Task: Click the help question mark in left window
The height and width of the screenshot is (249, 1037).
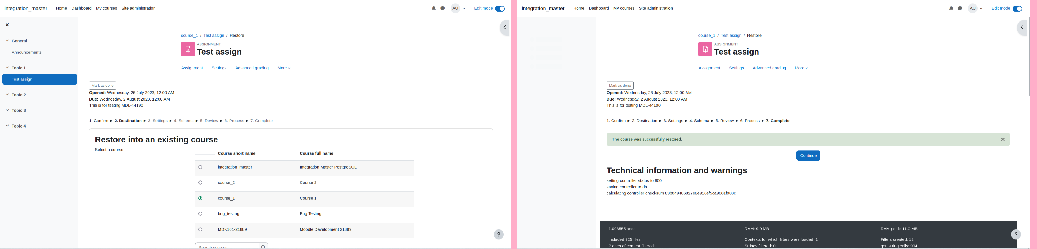Action: pyautogui.click(x=498, y=234)
